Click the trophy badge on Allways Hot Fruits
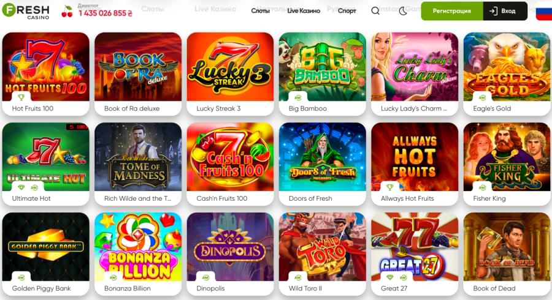This screenshot has height=300, width=552. [389, 187]
